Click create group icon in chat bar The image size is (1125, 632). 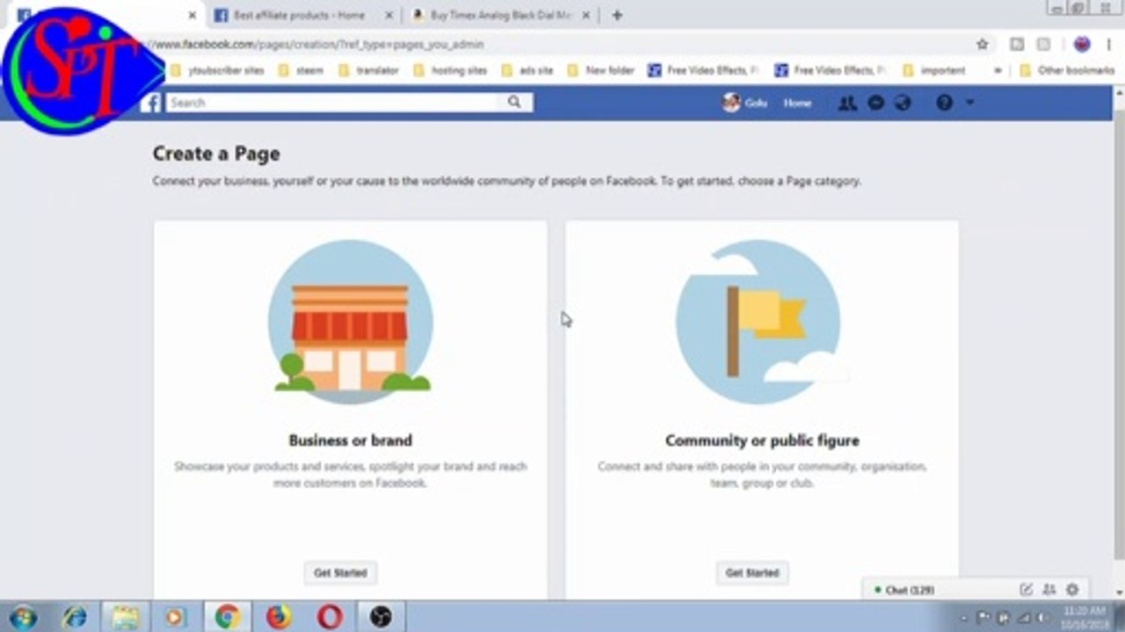[1049, 590]
